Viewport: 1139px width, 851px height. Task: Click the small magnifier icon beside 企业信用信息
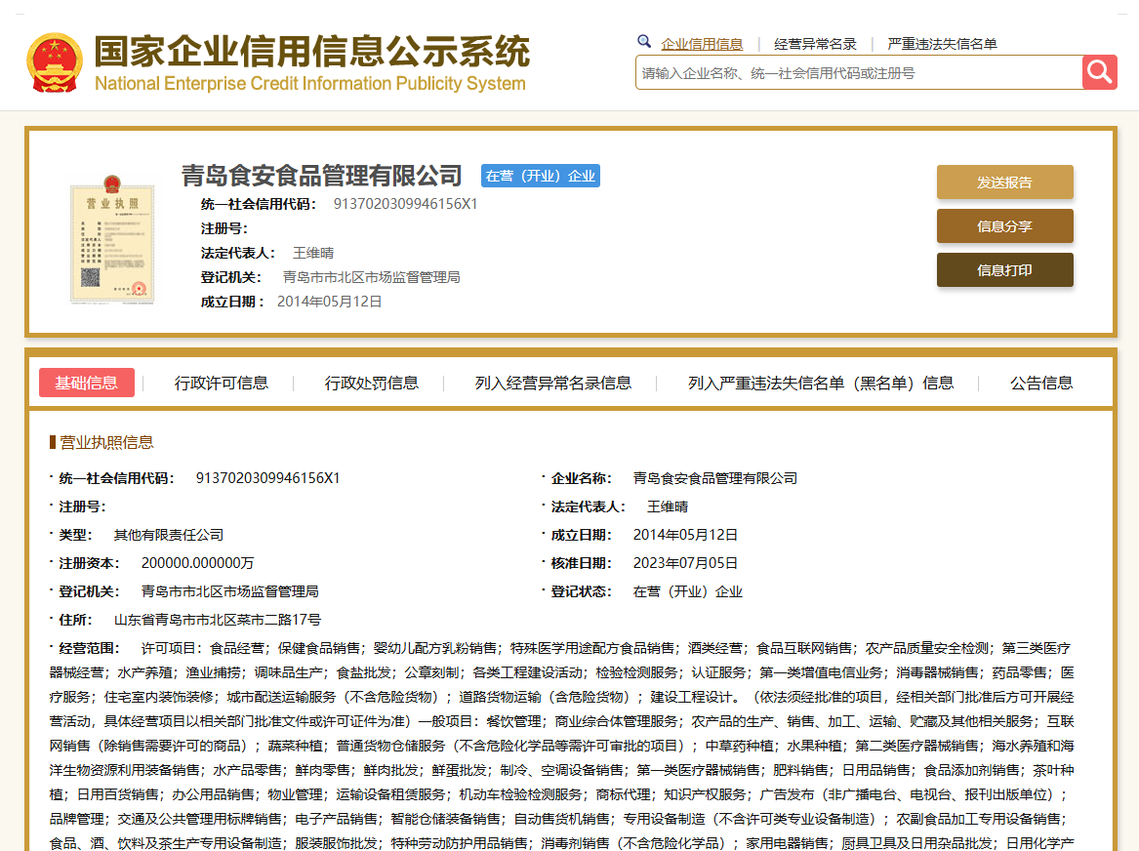pyautogui.click(x=643, y=41)
